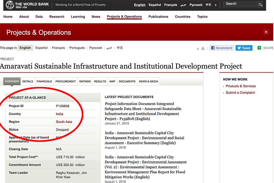Click the India country link
This screenshot has width=274, height=183.
(59, 114)
